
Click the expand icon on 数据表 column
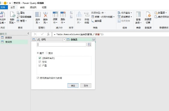[94, 40]
